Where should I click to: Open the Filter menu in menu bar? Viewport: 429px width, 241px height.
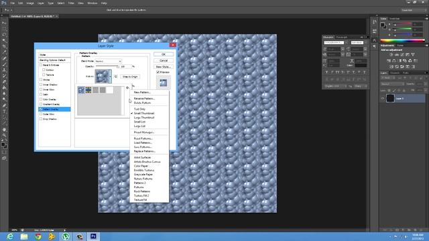71,3
